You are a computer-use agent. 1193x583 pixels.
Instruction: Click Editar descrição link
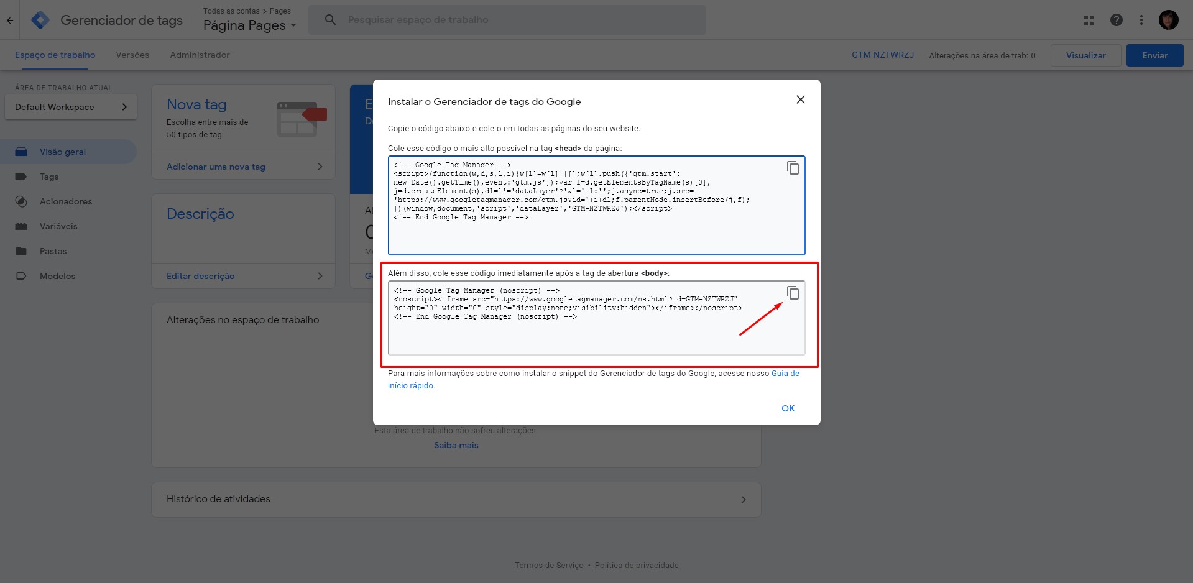(x=201, y=276)
